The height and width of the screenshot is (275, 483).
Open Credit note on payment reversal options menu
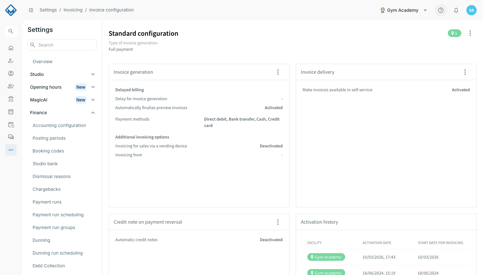coord(278,222)
